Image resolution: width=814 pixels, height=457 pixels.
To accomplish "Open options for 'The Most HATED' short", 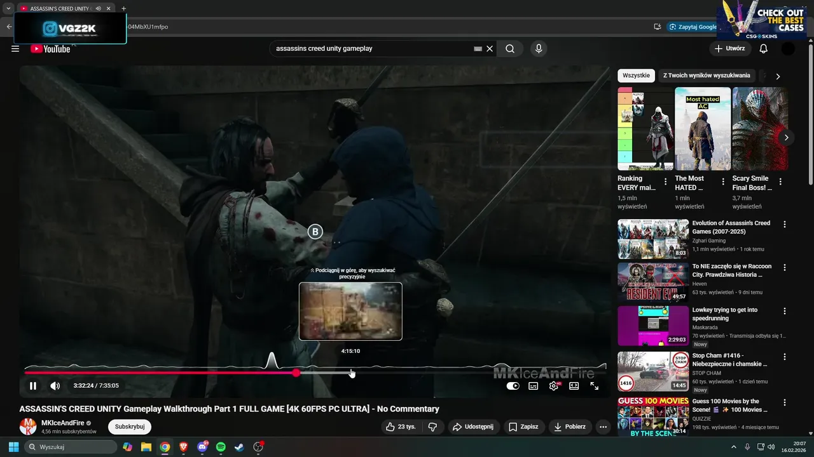I will click(x=723, y=182).
